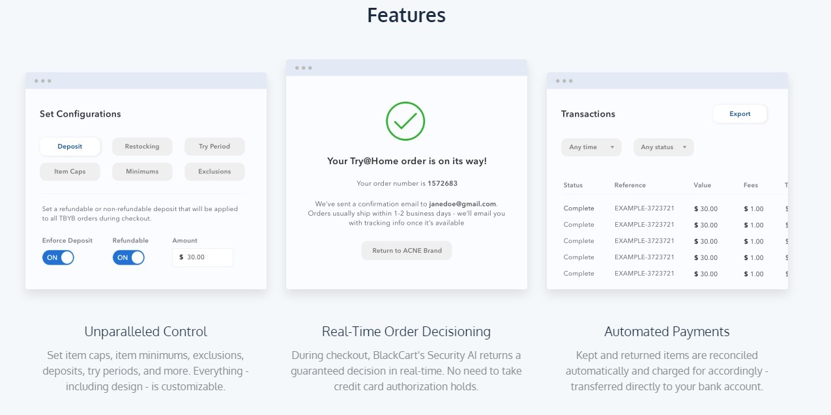Turn off the Refundable switch
831x415 pixels.
pos(128,257)
